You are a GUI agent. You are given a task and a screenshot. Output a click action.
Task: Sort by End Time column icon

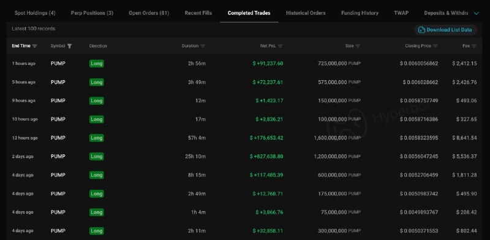(x=34, y=47)
